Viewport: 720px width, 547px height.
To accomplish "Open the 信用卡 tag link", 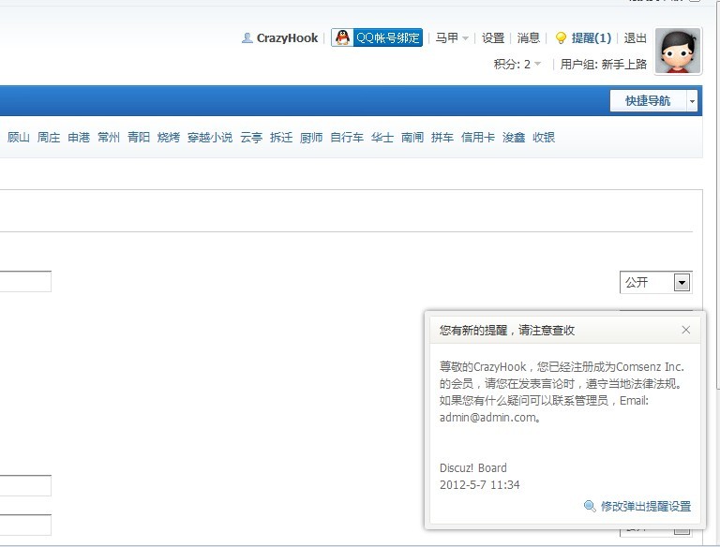I will tap(478, 137).
